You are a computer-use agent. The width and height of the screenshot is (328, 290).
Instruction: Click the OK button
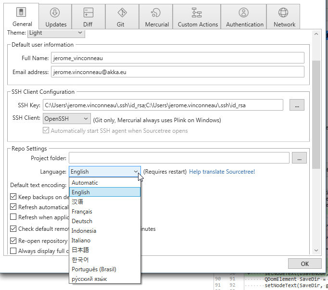[304, 264]
